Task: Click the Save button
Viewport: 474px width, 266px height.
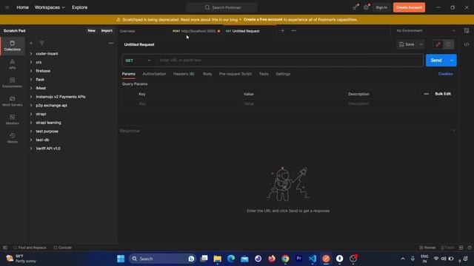Action: click(407, 44)
